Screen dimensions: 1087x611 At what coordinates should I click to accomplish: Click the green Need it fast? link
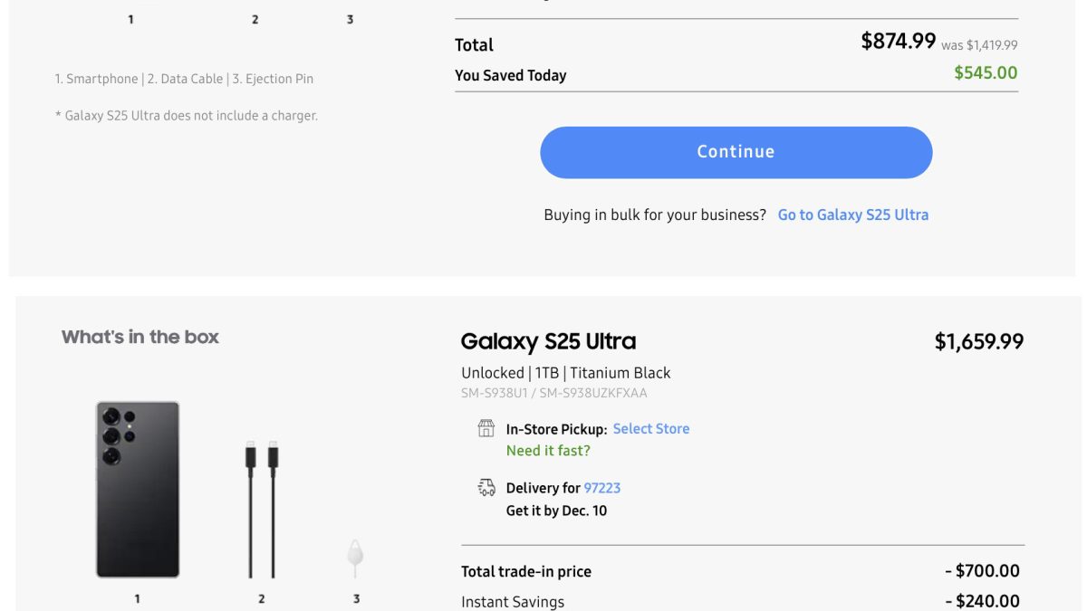[x=548, y=451]
